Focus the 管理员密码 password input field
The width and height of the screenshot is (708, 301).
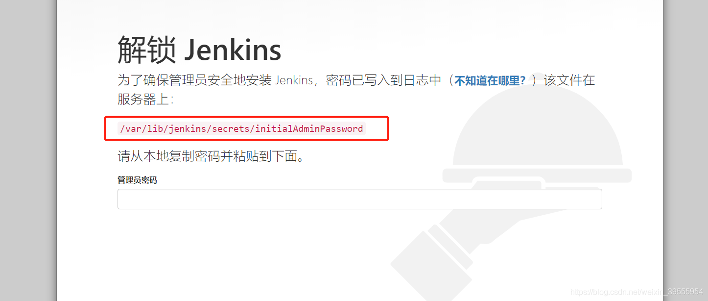(x=359, y=199)
